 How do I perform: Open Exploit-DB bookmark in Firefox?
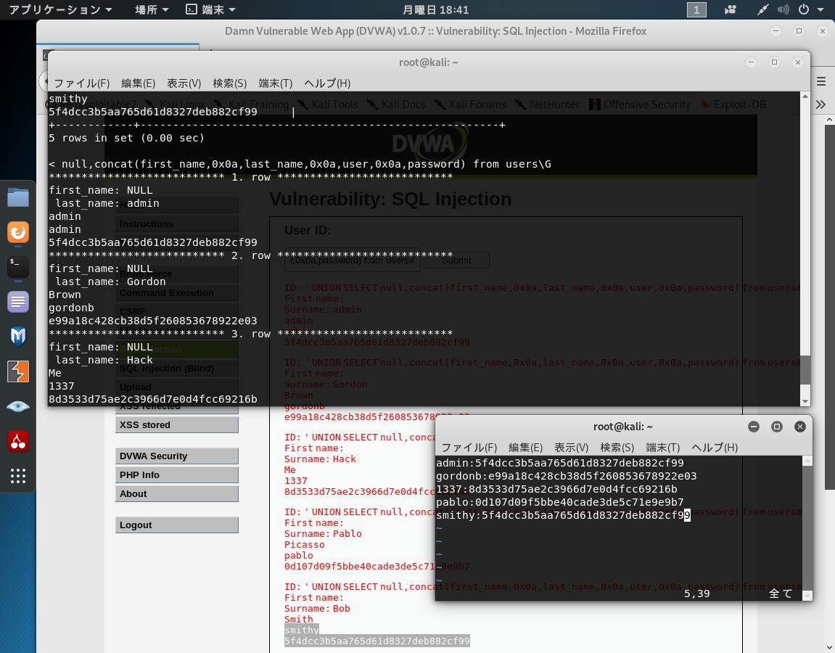pos(733,104)
